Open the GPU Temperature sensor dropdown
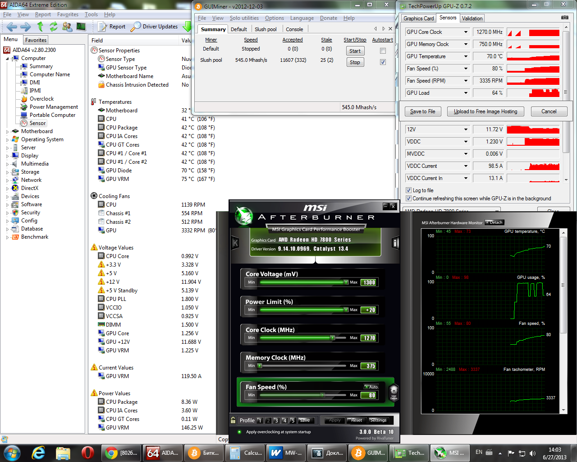 tap(466, 56)
